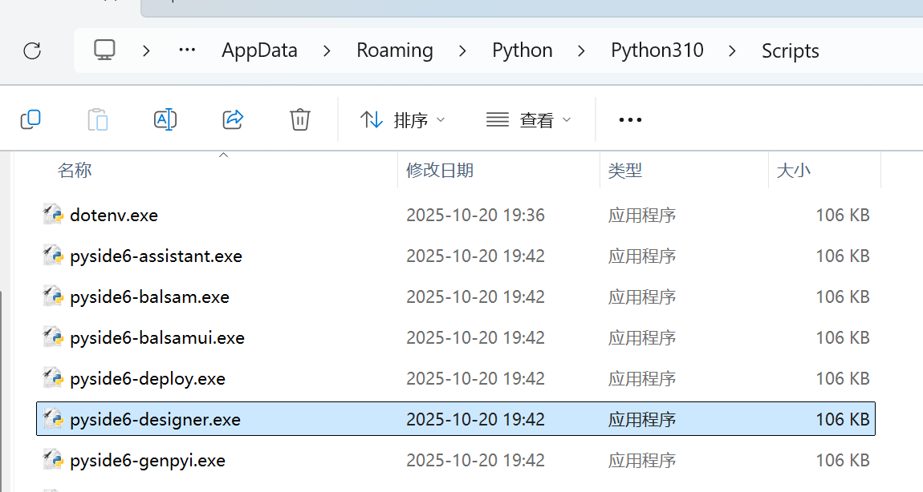This screenshot has width=923, height=492.
Task: Click the Rename toolbar icon
Action: tap(165, 119)
